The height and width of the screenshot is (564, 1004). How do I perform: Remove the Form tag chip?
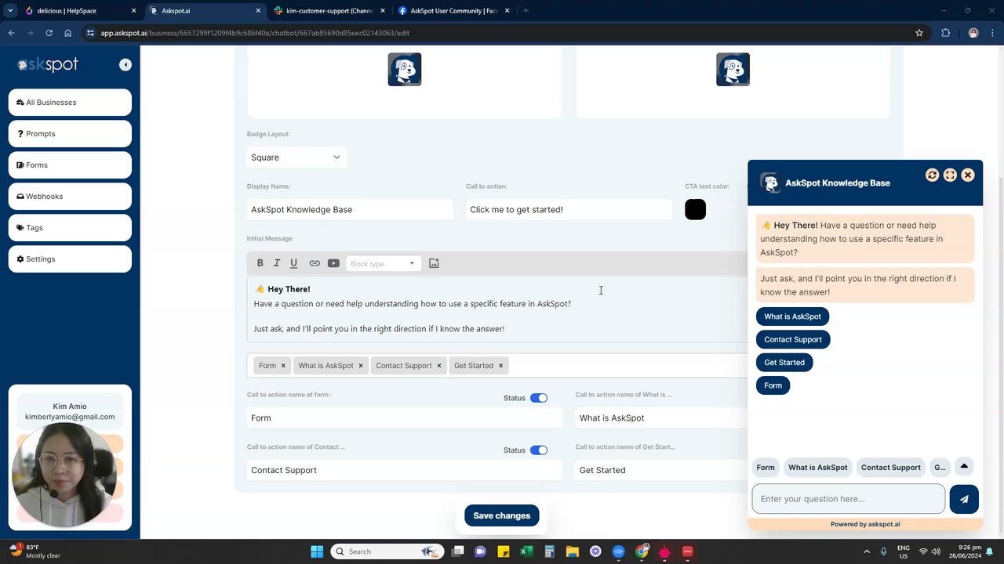[x=283, y=366]
